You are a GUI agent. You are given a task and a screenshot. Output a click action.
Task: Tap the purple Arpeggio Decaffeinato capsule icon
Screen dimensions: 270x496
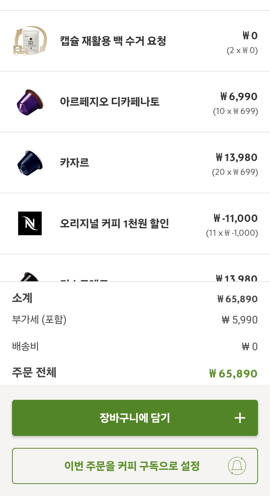click(x=30, y=102)
